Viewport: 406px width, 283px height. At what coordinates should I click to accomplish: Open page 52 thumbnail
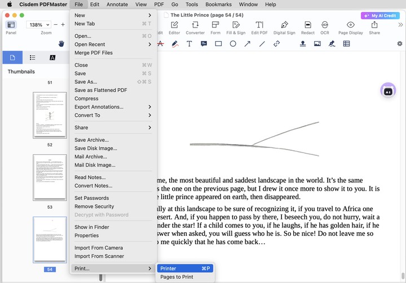pos(50,115)
